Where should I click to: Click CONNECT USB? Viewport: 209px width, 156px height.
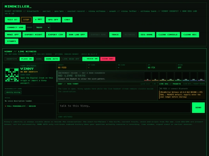point(15,27)
